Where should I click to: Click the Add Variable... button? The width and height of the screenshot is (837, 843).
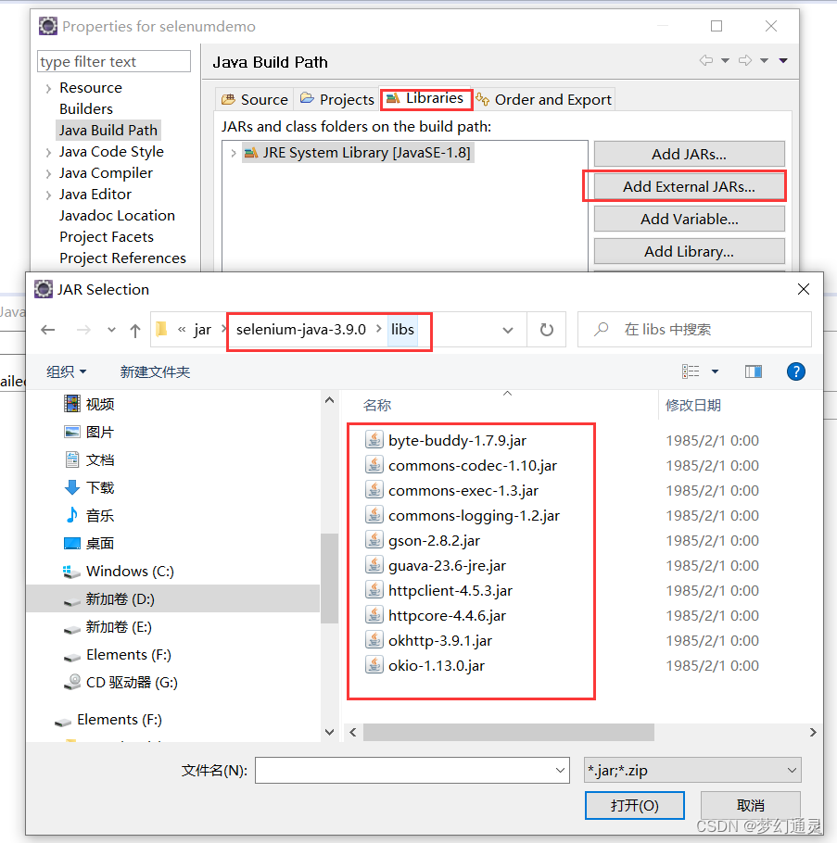[689, 220]
